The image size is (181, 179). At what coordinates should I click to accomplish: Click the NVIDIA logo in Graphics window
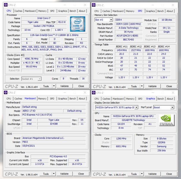coord(167,120)
